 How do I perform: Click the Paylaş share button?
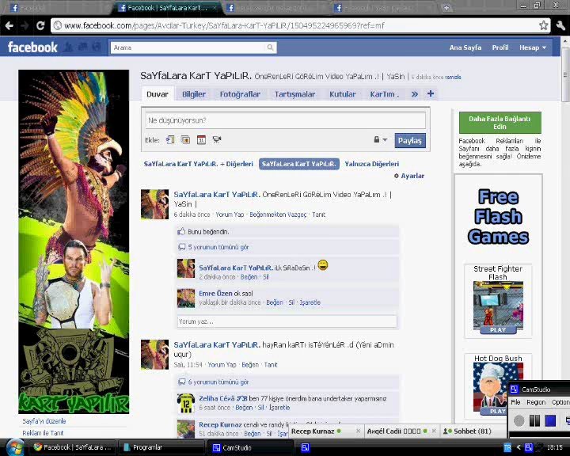[410, 140]
